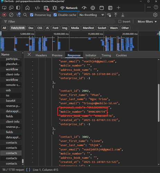Close the request details pane
The height and width of the screenshot is (173, 160).
click(x=29, y=54)
